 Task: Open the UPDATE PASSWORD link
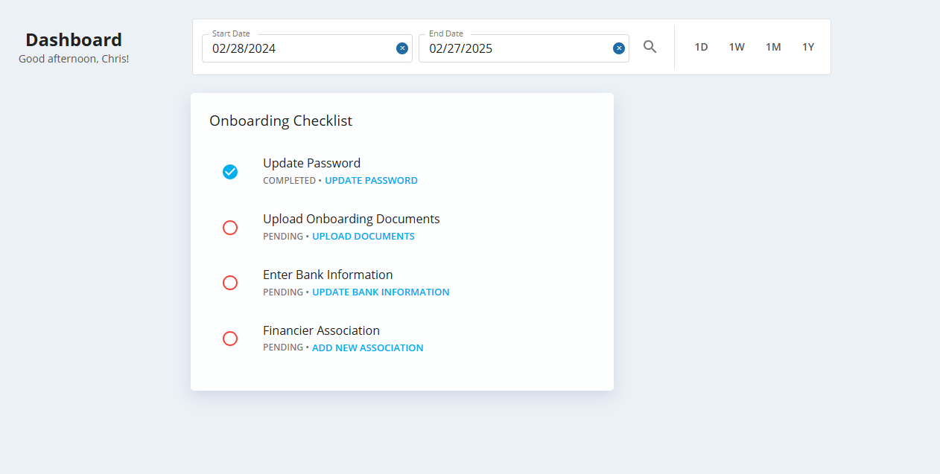click(371, 181)
